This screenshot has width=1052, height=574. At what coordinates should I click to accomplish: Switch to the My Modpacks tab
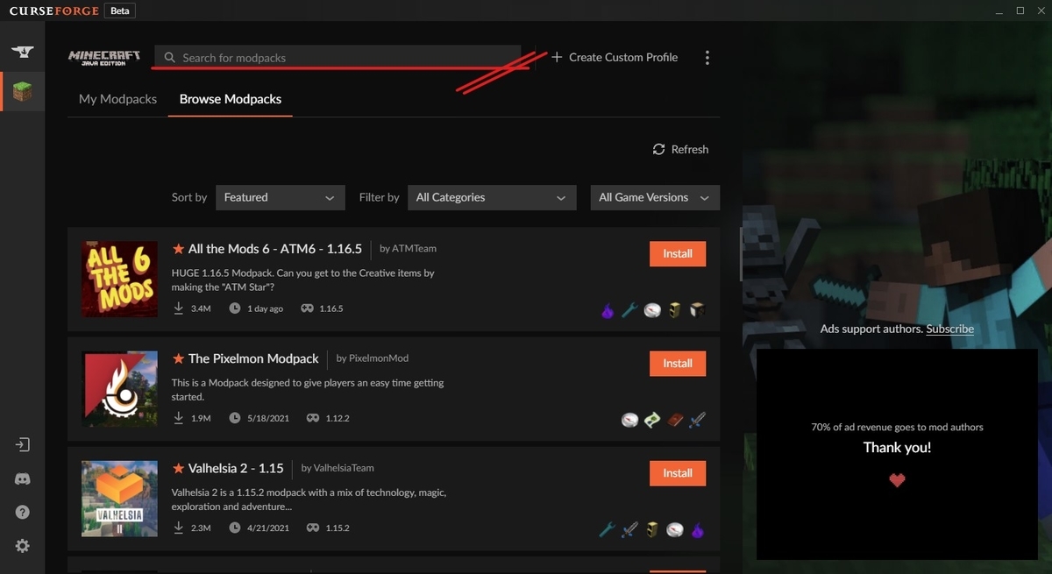117,99
